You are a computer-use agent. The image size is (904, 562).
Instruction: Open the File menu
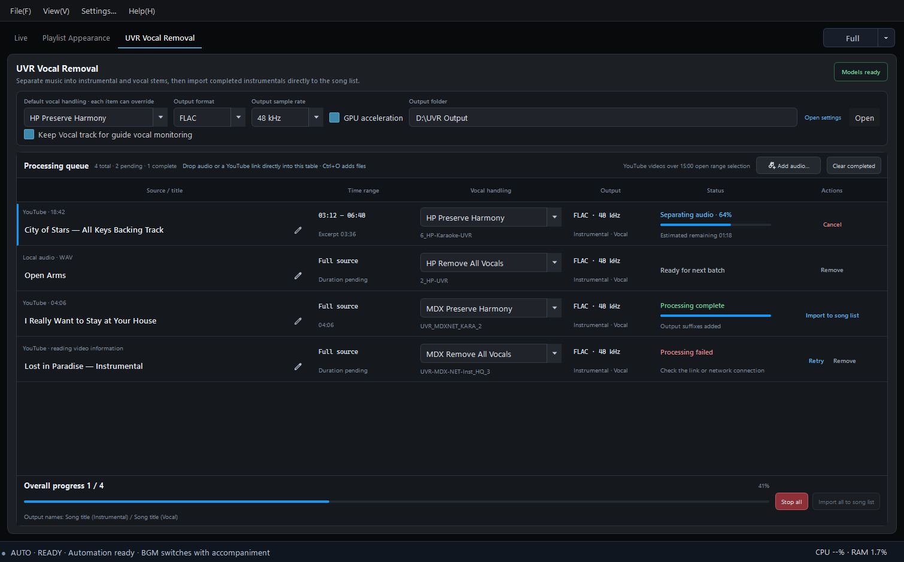click(20, 11)
